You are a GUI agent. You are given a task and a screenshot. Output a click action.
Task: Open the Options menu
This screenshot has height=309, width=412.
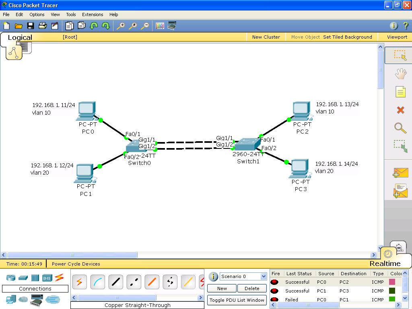pyautogui.click(x=37, y=14)
